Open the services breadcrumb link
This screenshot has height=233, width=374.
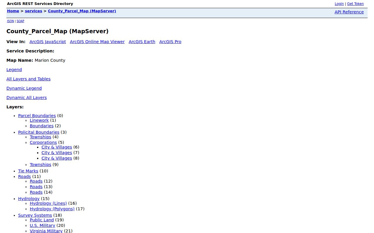[x=34, y=11]
